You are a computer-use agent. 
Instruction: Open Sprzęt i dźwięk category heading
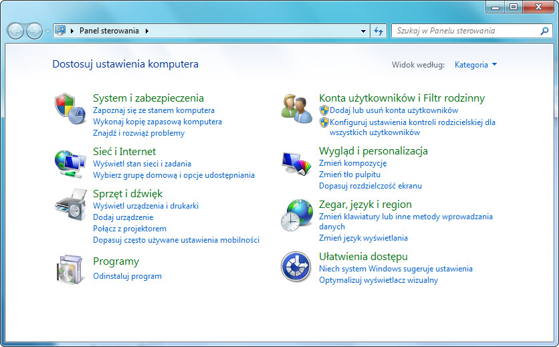click(128, 194)
